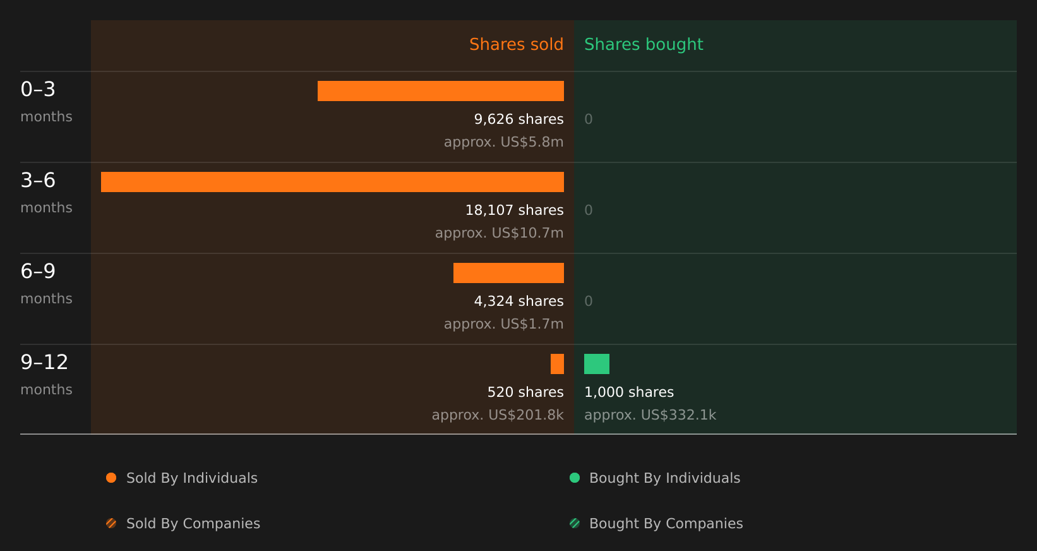Click the 9–12 months small orange sold bar
This screenshot has height=551, width=1037.
pyautogui.click(x=557, y=364)
